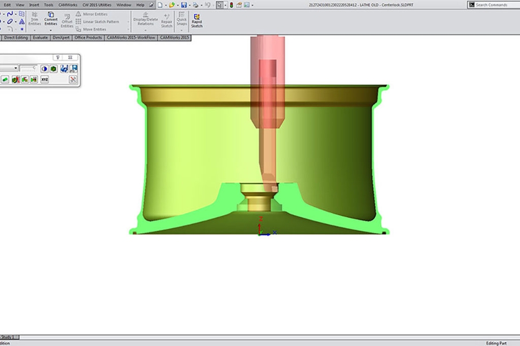Click the Save icon in the top toolbar

(184, 5)
